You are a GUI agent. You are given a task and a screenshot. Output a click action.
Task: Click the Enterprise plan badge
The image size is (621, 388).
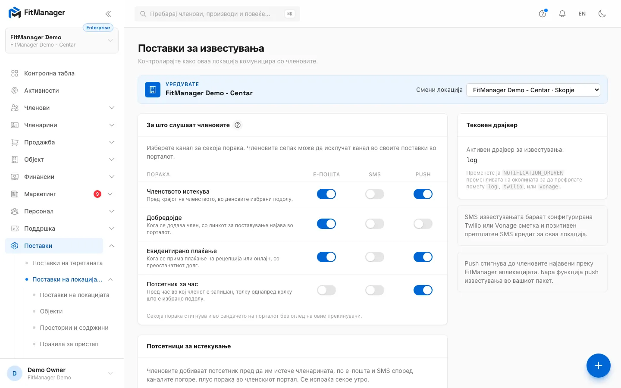tap(98, 28)
